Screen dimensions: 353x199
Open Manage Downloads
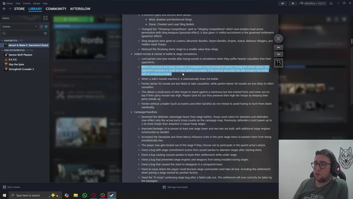click(175, 187)
